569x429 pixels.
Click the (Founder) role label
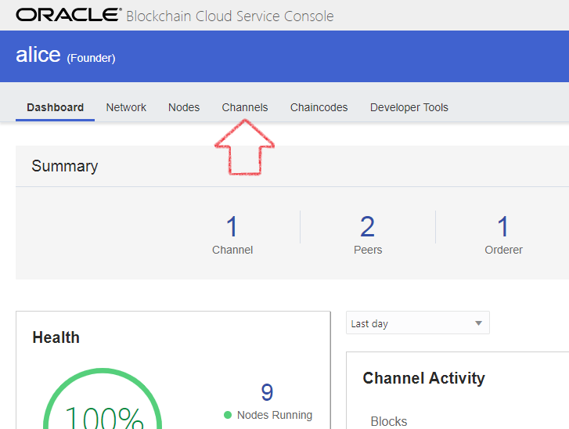tap(91, 58)
